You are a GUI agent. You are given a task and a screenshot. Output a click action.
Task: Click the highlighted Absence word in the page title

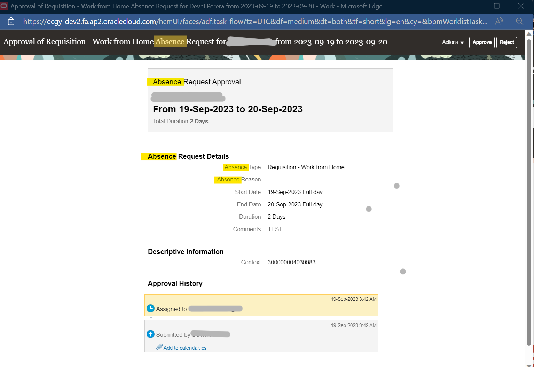[170, 41]
